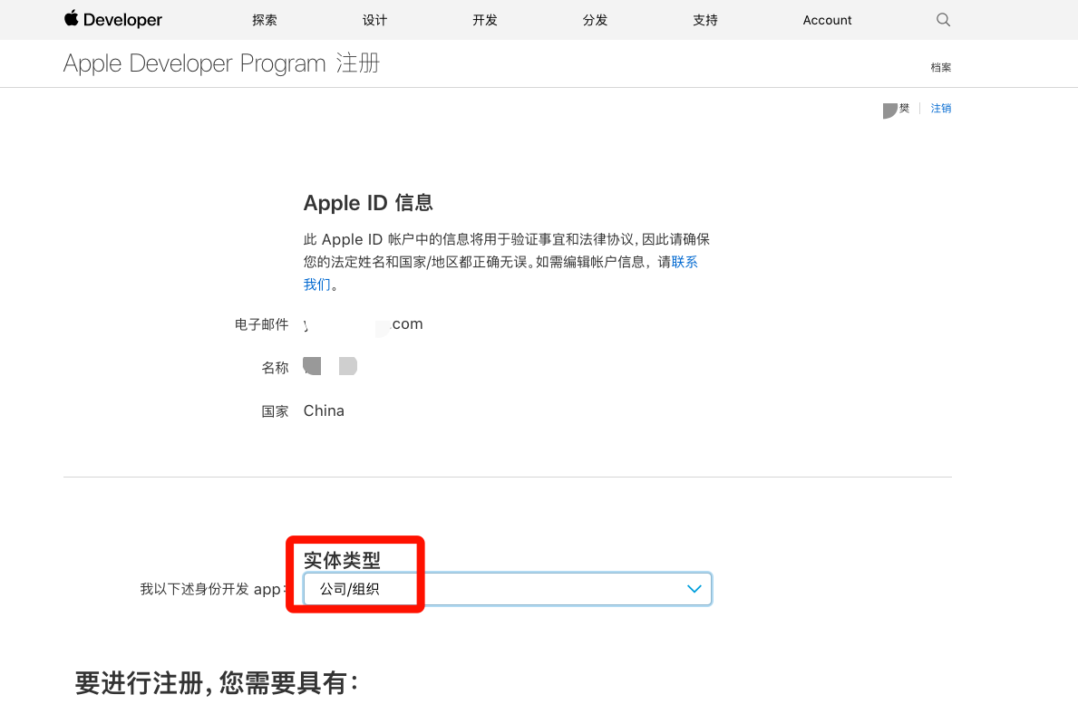
Task: Click the 要进行注册,您需要具有 heading
Action: click(218, 683)
